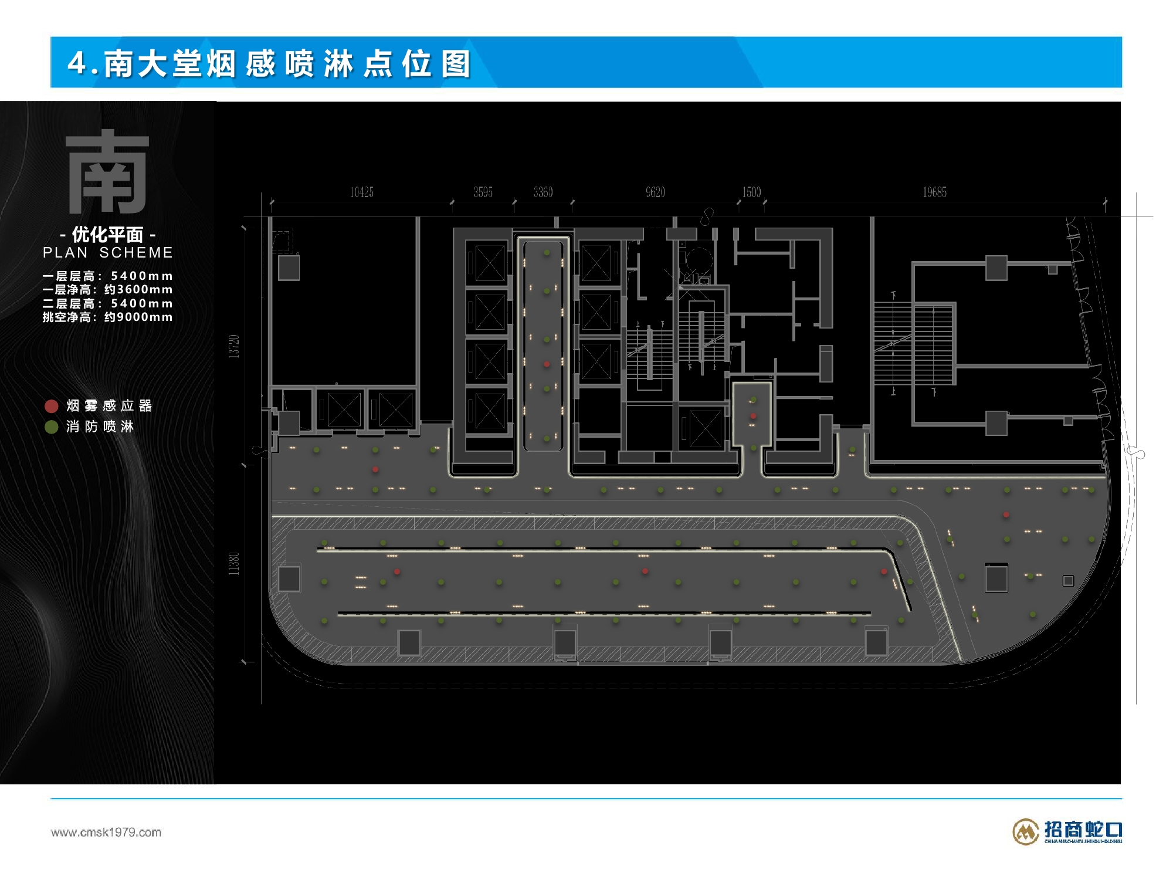
Task: Select the 优化平面 heading text
Action: click(108, 235)
